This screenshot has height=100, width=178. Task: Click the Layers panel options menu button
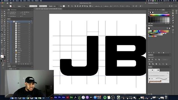coord(32,19)
